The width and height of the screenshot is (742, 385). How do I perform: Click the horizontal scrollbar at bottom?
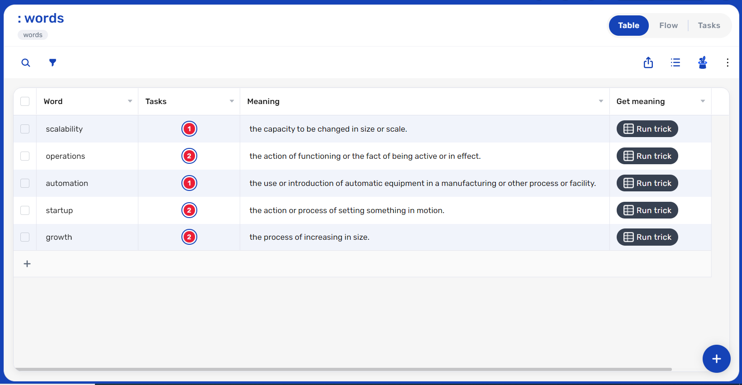pos(344,369)
